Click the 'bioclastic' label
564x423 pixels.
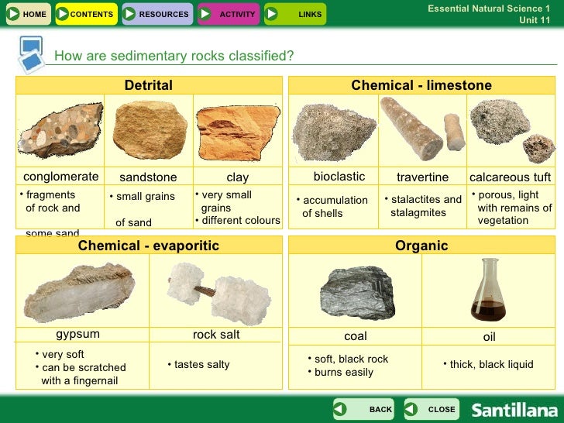pos(339,177)
